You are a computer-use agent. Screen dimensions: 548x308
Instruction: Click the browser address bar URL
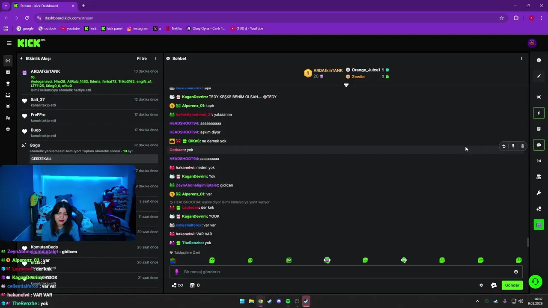click(69, 18)
